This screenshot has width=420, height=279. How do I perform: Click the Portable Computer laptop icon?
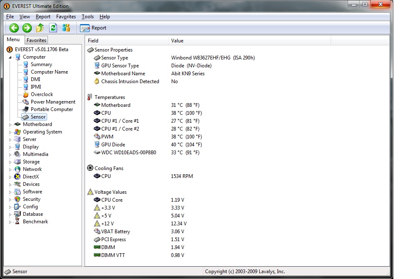(26, 109)
